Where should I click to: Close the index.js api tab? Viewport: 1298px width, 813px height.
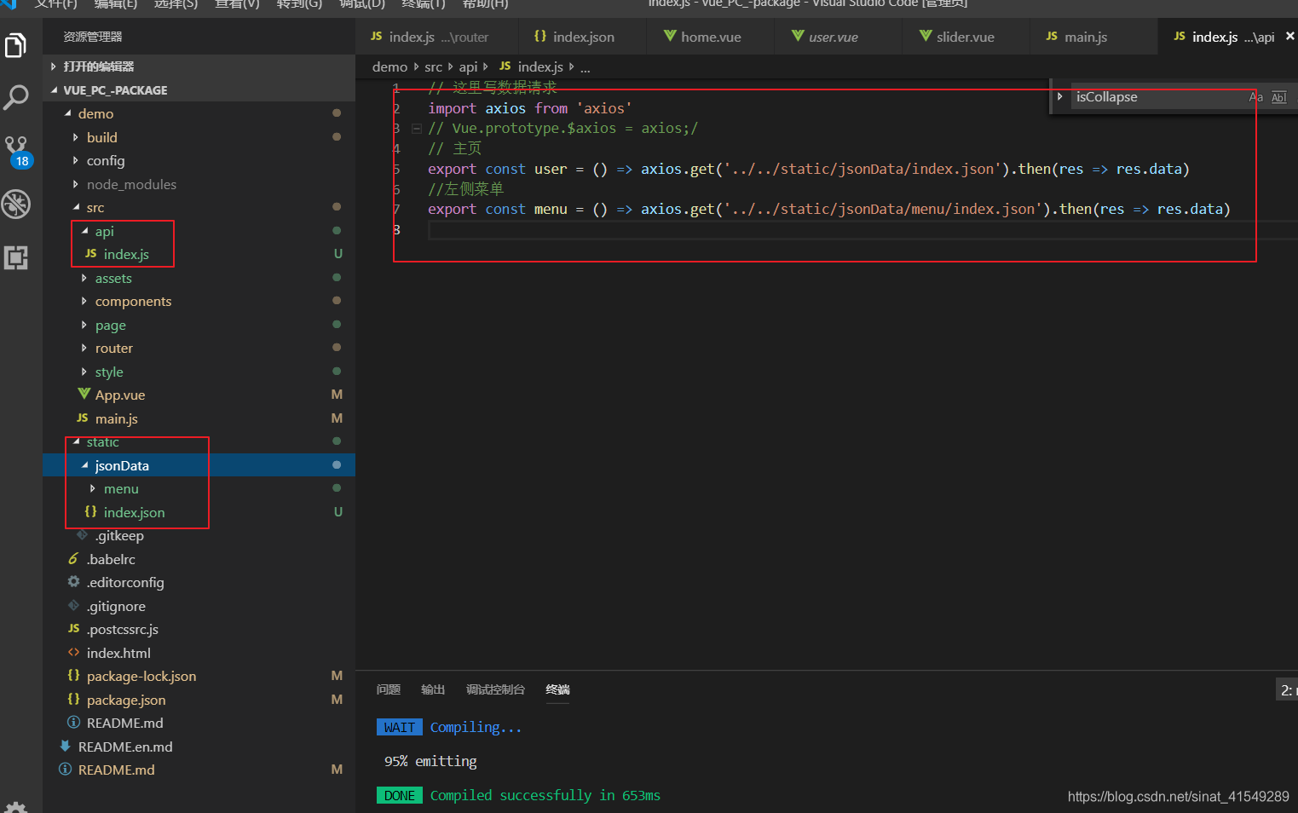click(1290, 36)
